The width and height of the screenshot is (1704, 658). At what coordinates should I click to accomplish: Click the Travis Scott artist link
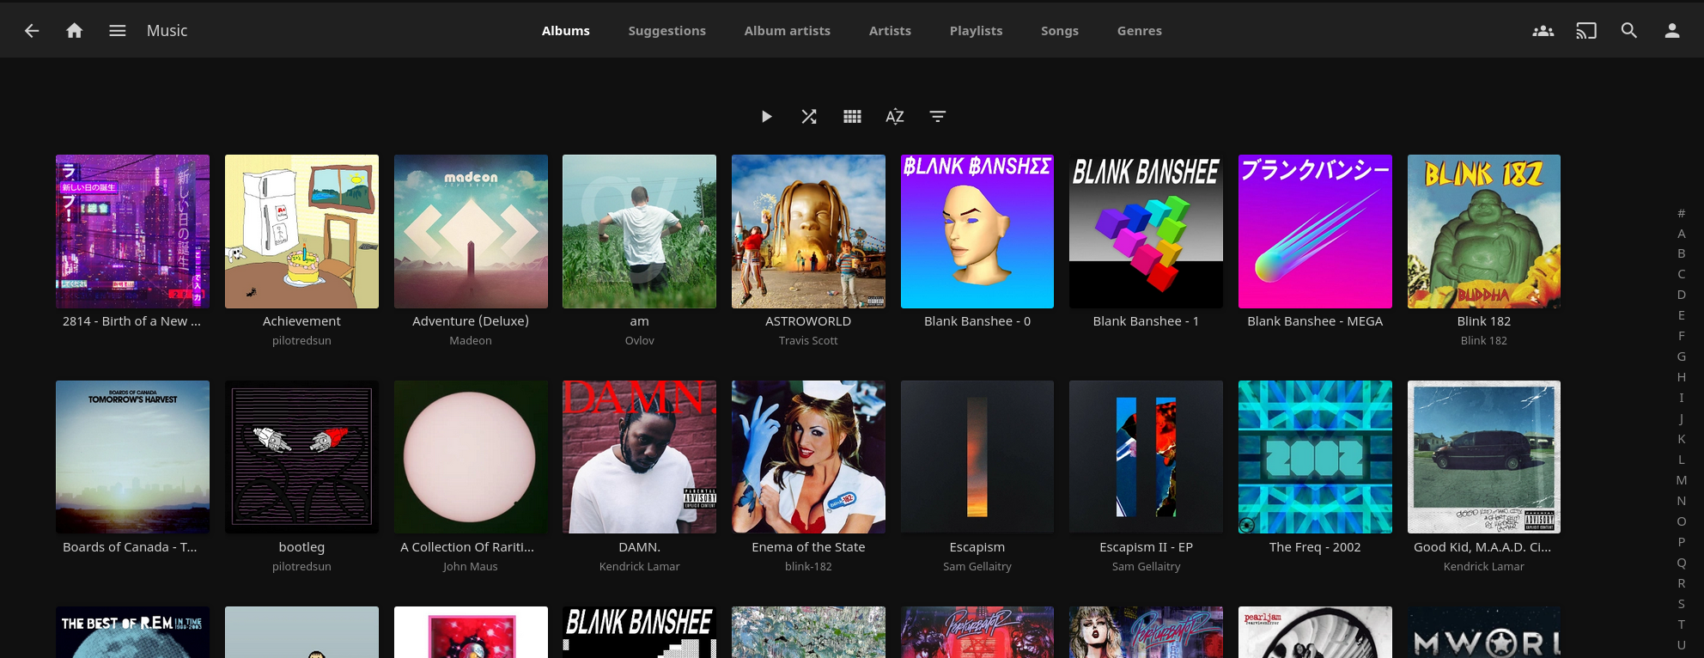point(808,341)
